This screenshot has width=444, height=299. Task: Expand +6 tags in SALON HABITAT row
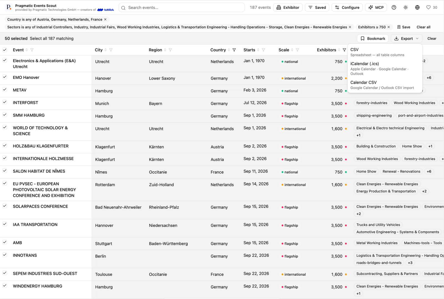(429, 172)
